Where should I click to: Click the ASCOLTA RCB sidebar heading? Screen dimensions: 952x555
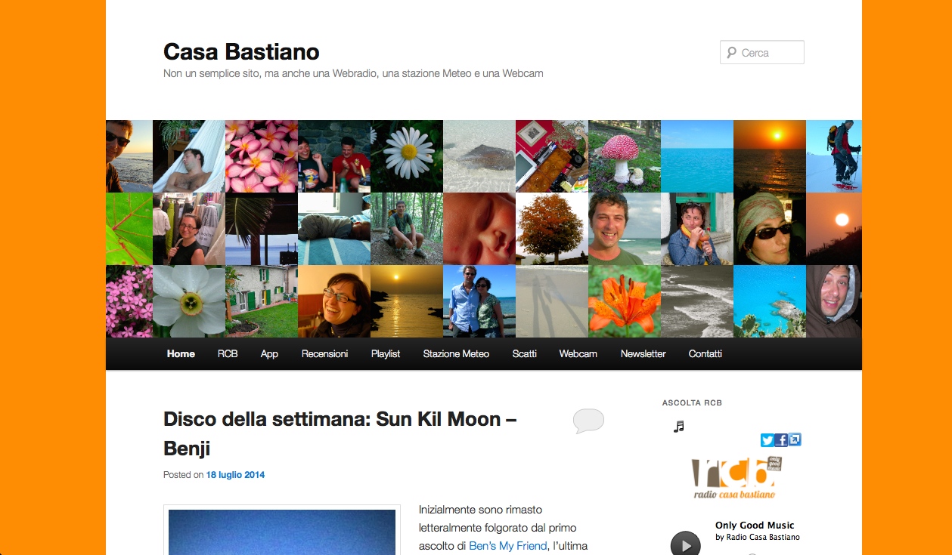coord(692,403)
